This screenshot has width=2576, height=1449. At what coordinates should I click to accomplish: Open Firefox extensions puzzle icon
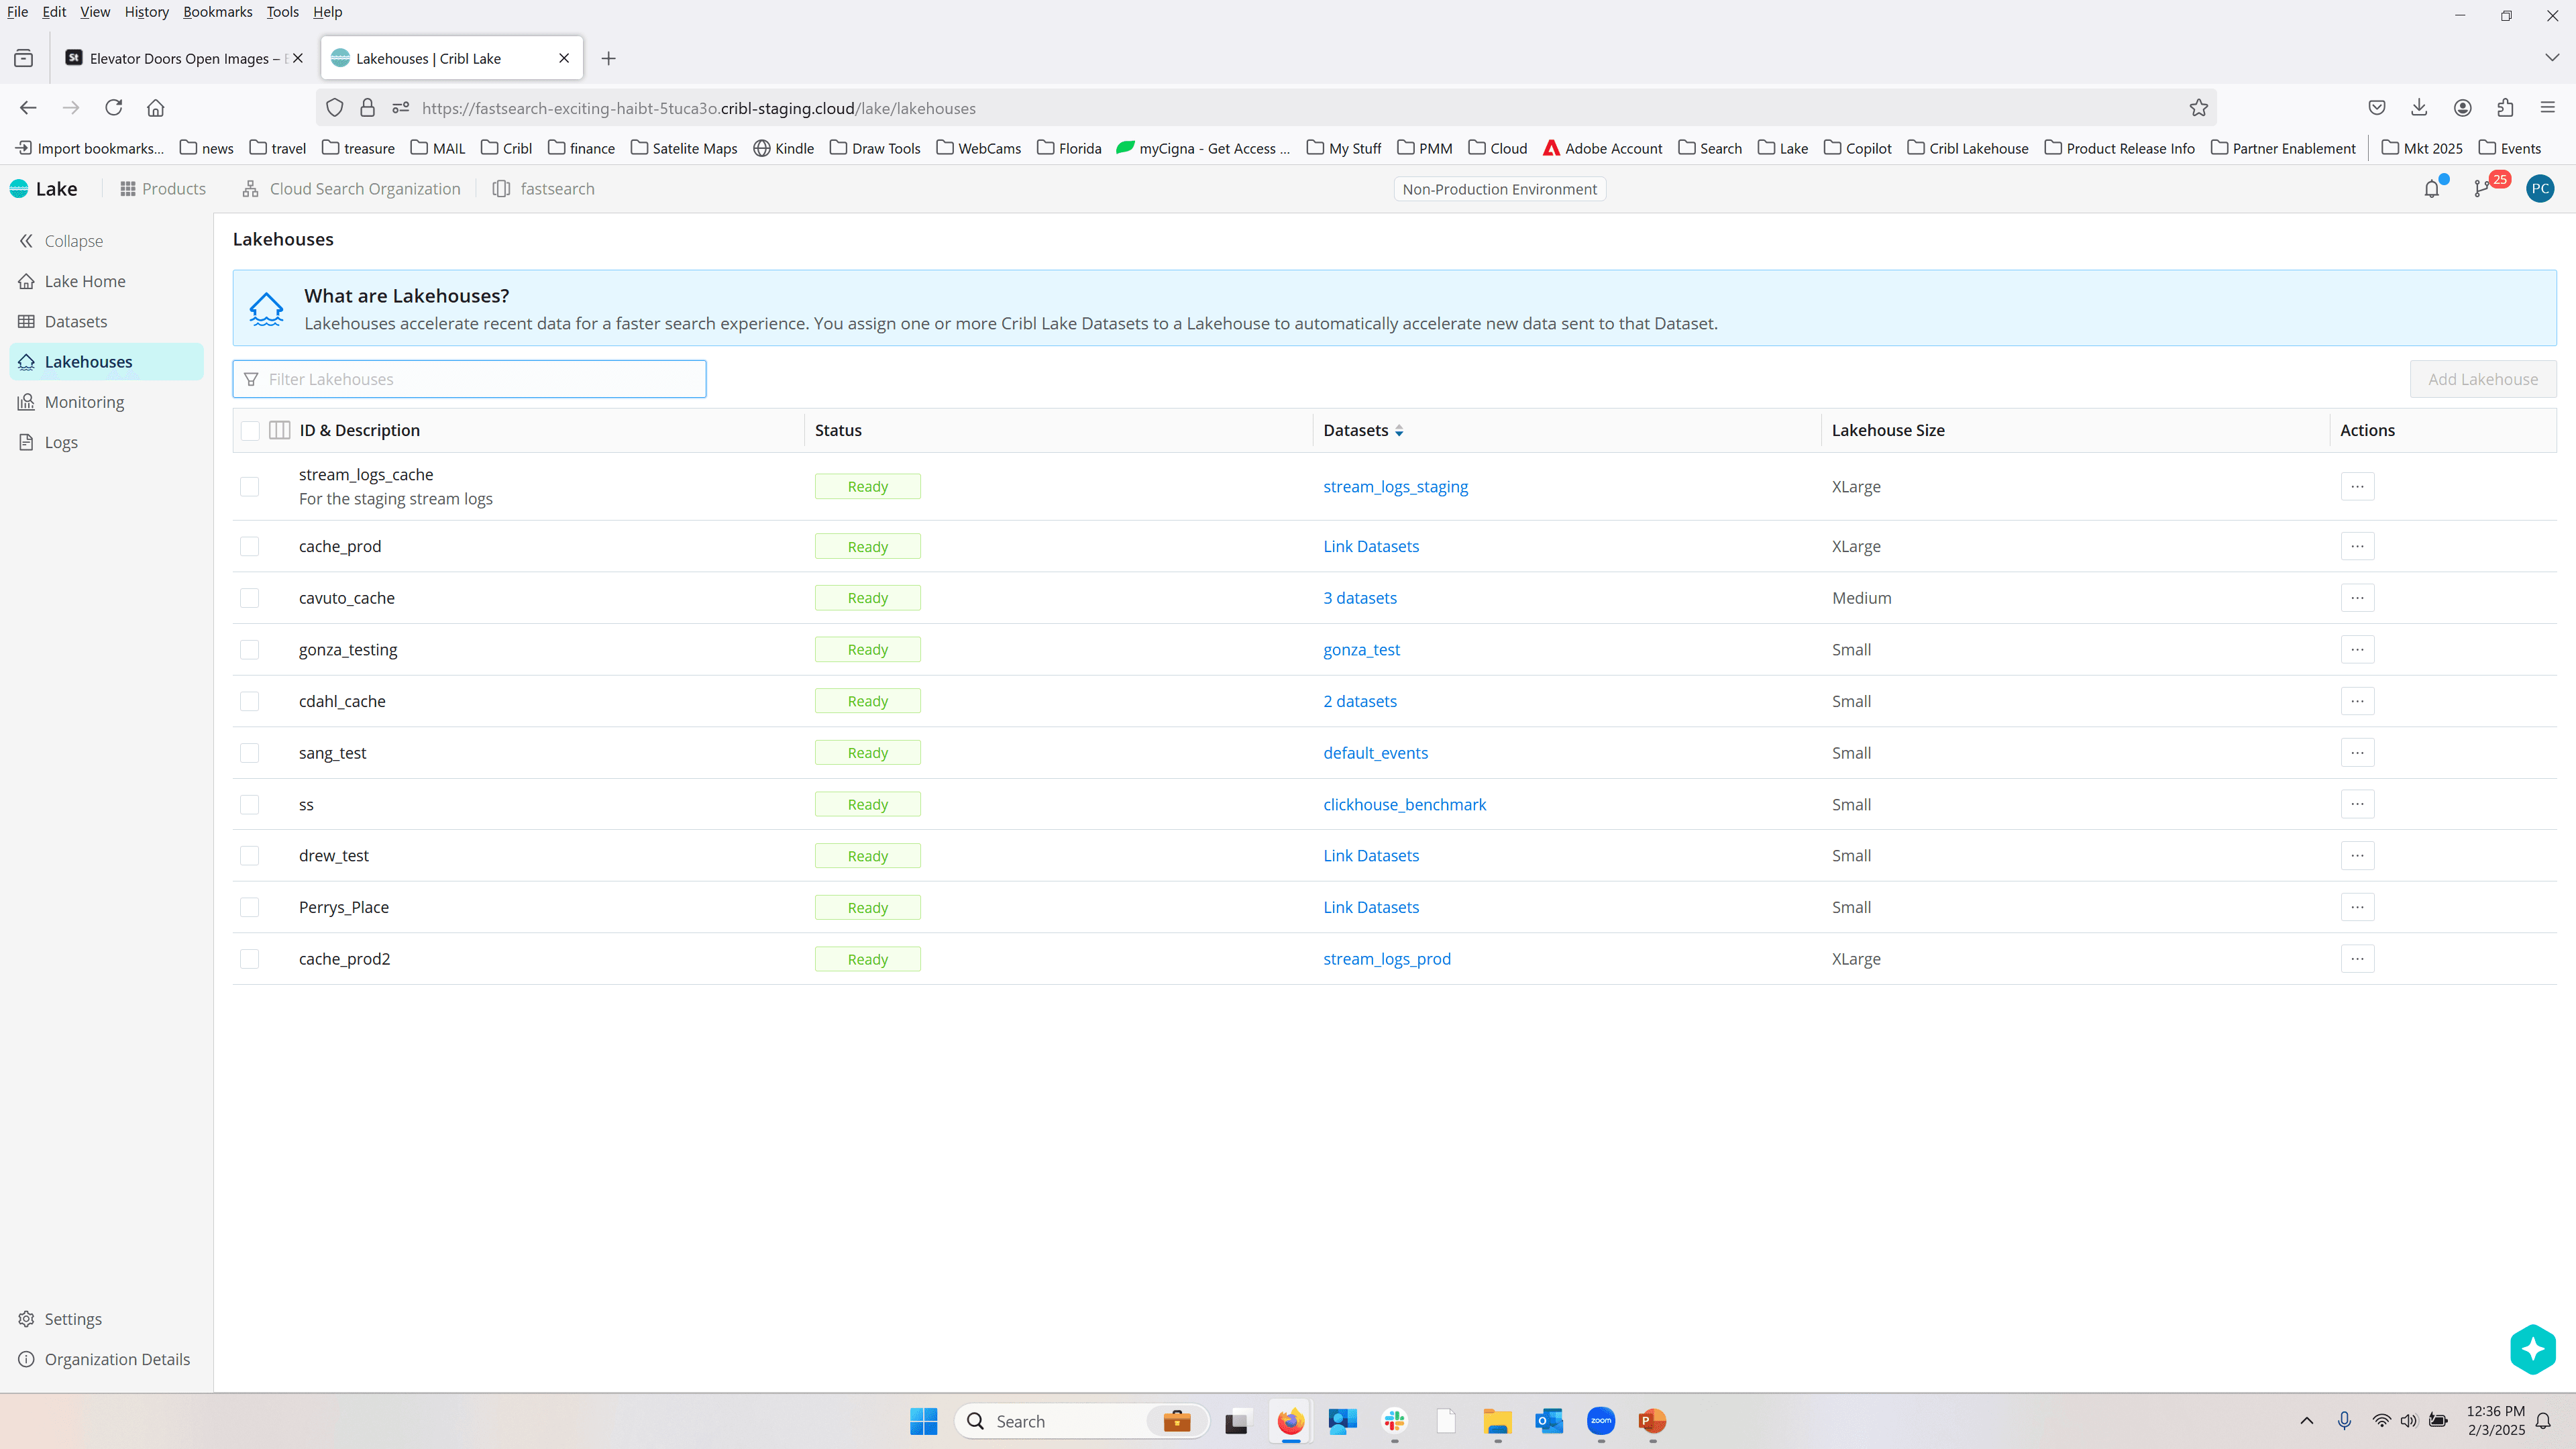coord(2505,108)
